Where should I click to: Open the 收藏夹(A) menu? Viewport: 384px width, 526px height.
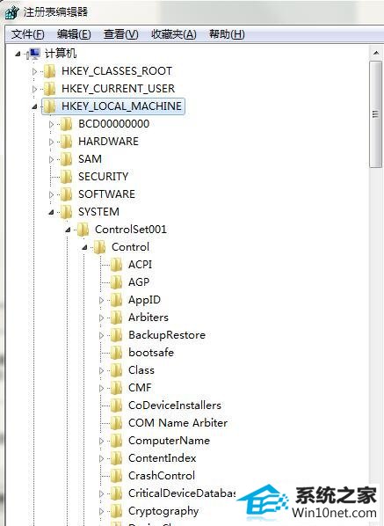coord(174,34)
